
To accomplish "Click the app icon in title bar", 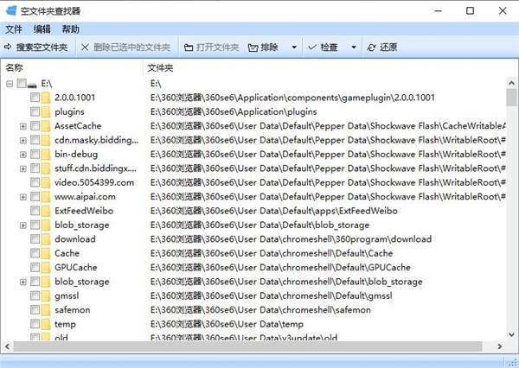I will pos(11,10).
